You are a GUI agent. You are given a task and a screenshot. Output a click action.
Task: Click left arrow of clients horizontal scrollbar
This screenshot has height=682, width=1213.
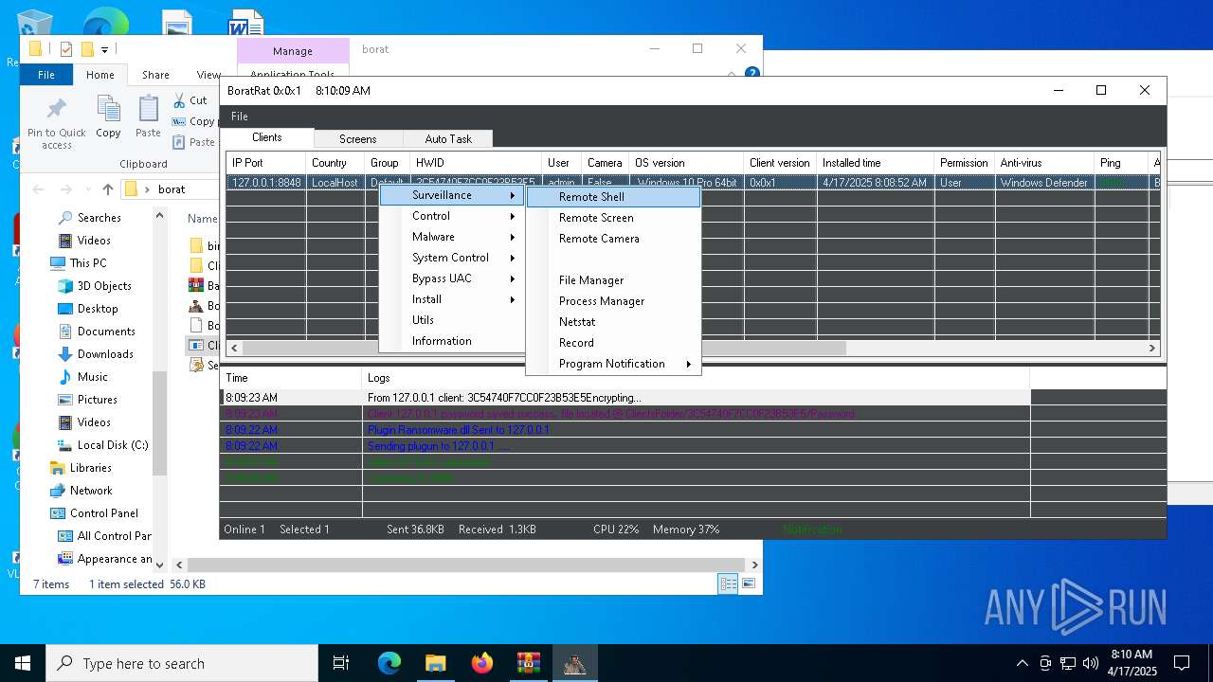point(234,348)
